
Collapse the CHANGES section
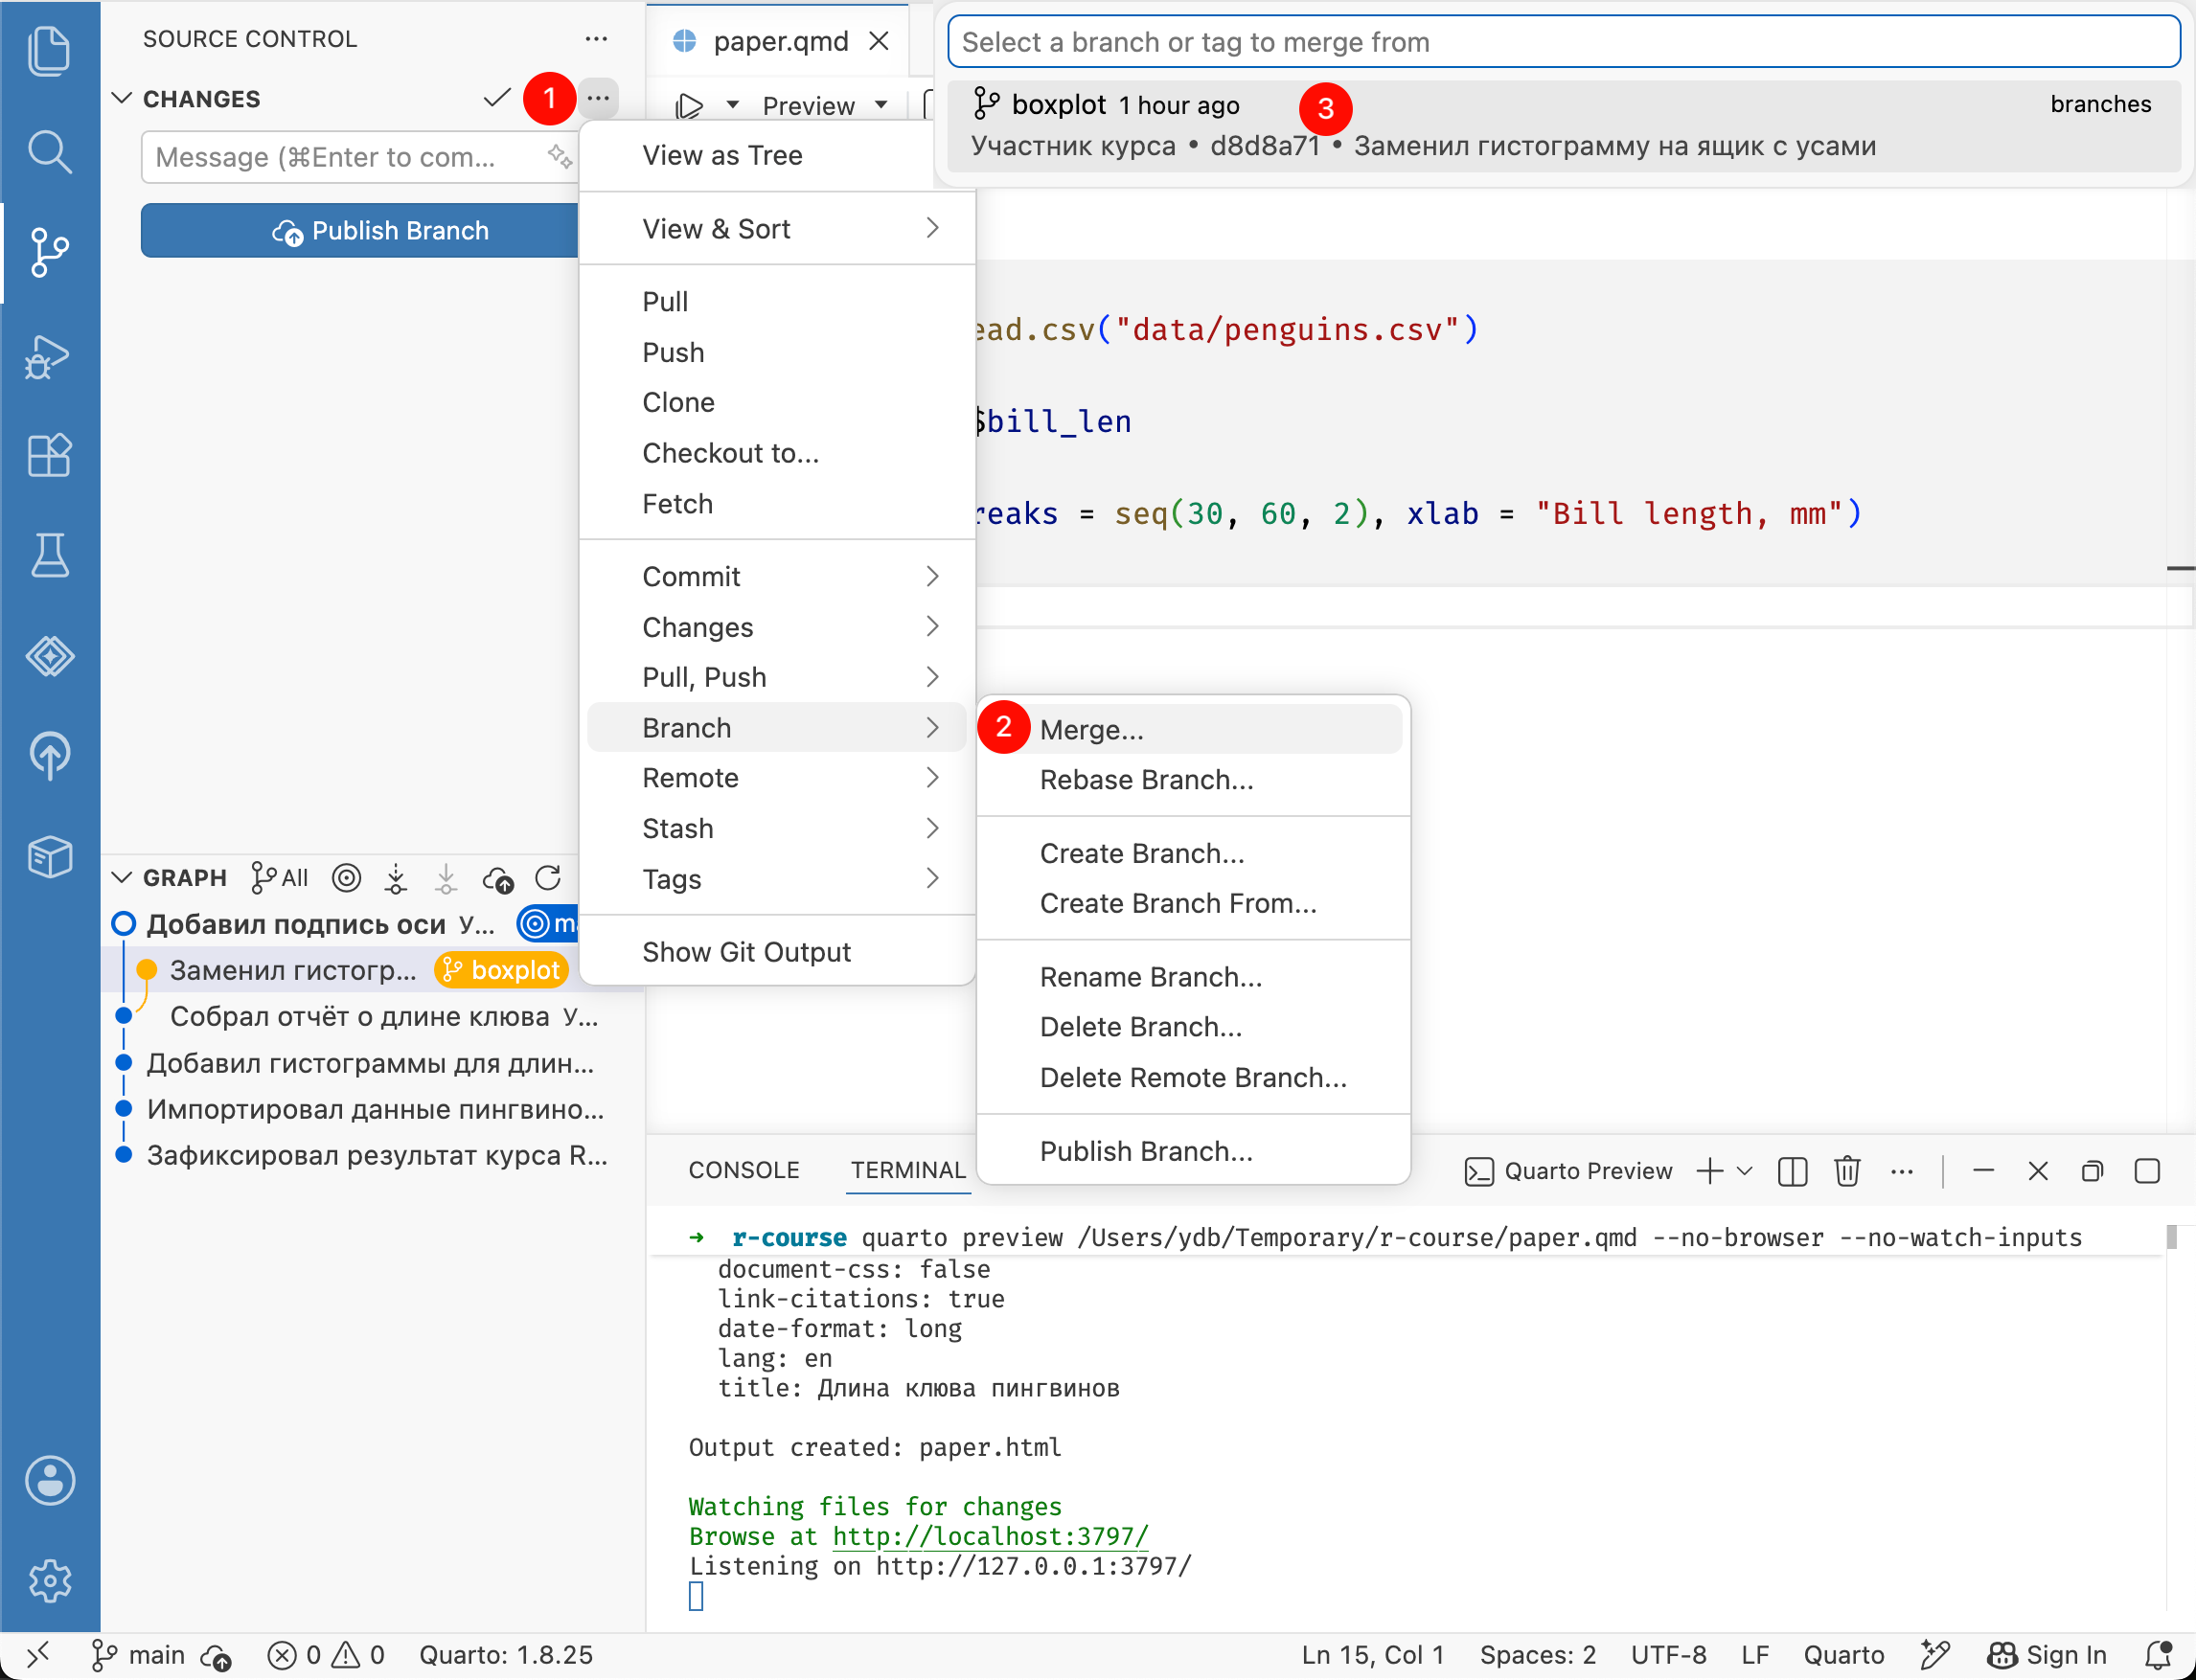pyautogui.click(x=121, y=98)
